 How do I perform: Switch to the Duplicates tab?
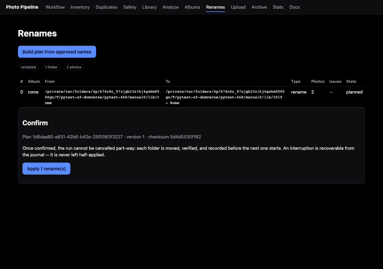107,7
